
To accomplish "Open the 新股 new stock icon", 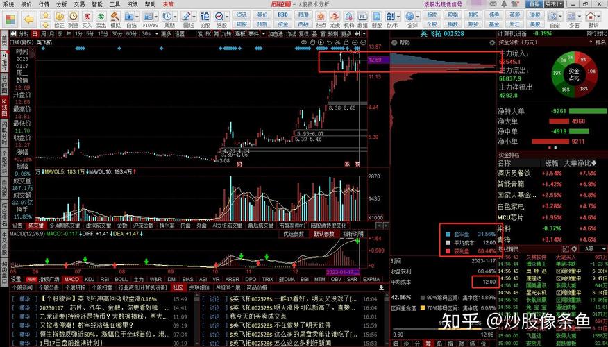I will click(376, 19).
